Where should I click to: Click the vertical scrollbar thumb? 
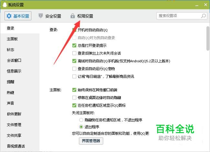point(208,38)
